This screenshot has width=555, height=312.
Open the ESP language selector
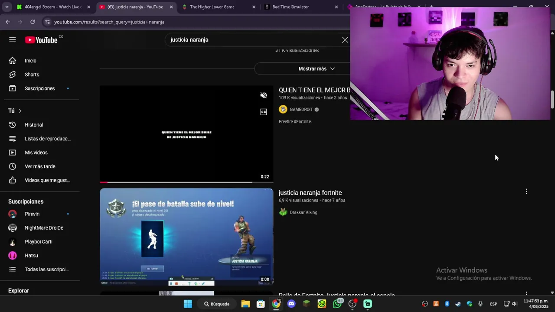(x=493, y=304)
